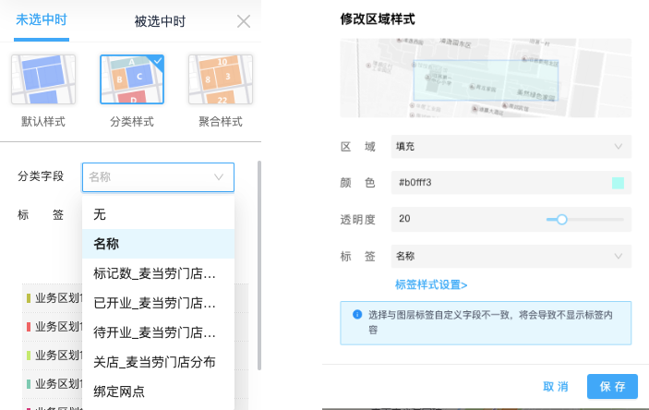649x410 pixels.
Task: Open the 标签样式设置> link
Action: pos(431,285)
